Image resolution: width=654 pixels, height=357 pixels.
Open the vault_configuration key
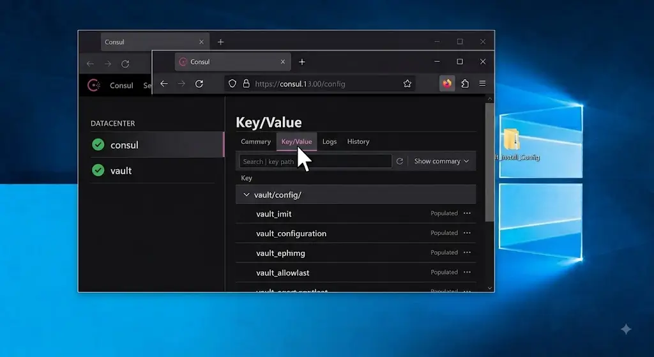(291, 234)
